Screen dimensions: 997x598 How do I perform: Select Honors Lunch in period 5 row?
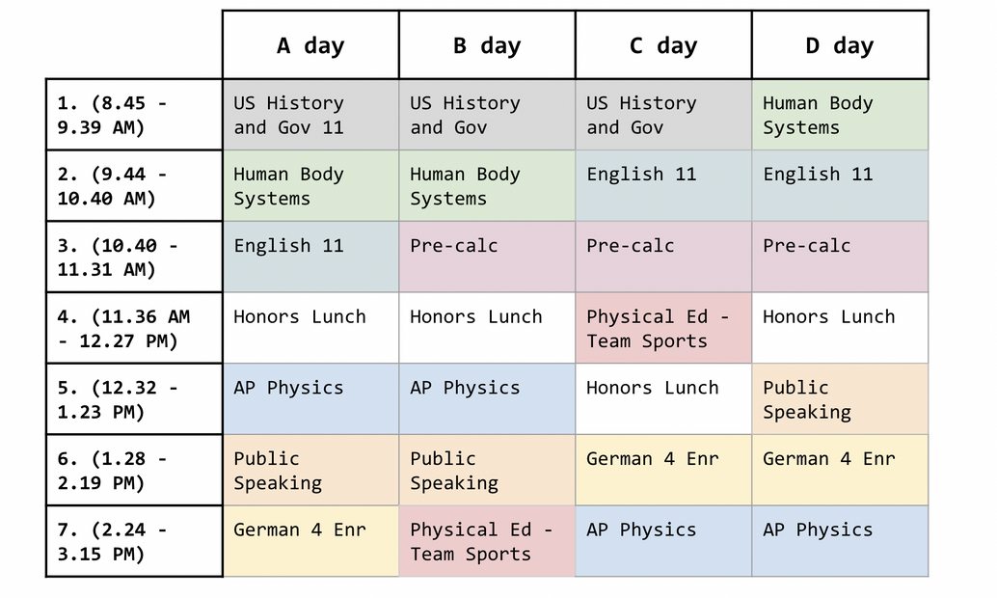tap(663, 399)
